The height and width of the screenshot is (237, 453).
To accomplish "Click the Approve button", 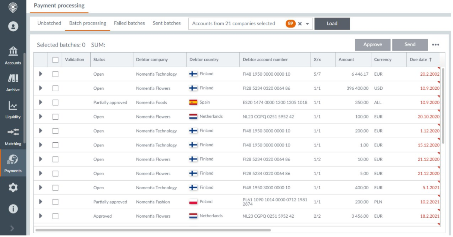I will [372, 45].
